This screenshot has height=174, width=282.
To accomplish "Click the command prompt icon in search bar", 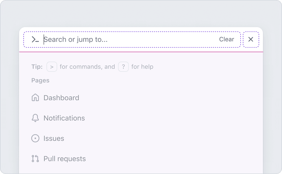I will 35,39.
